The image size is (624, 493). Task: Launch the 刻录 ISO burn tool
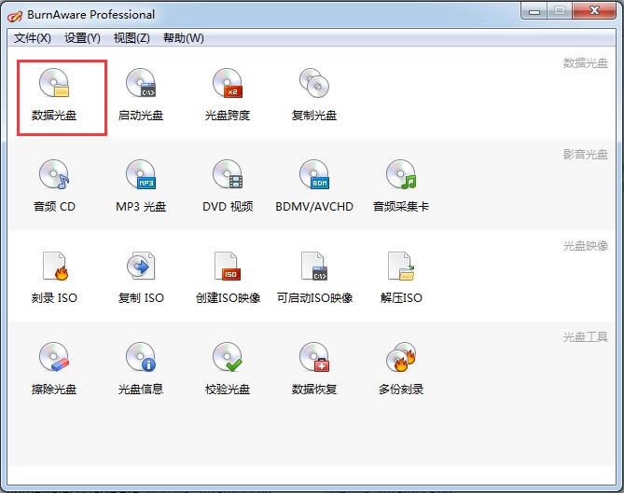click(54, 278)
